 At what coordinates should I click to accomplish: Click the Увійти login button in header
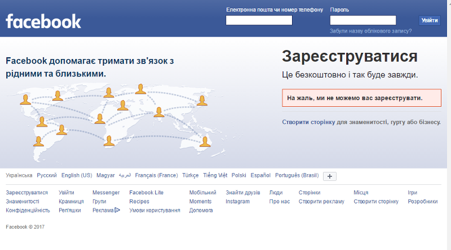pyautogui.click(x=430, y=20)
